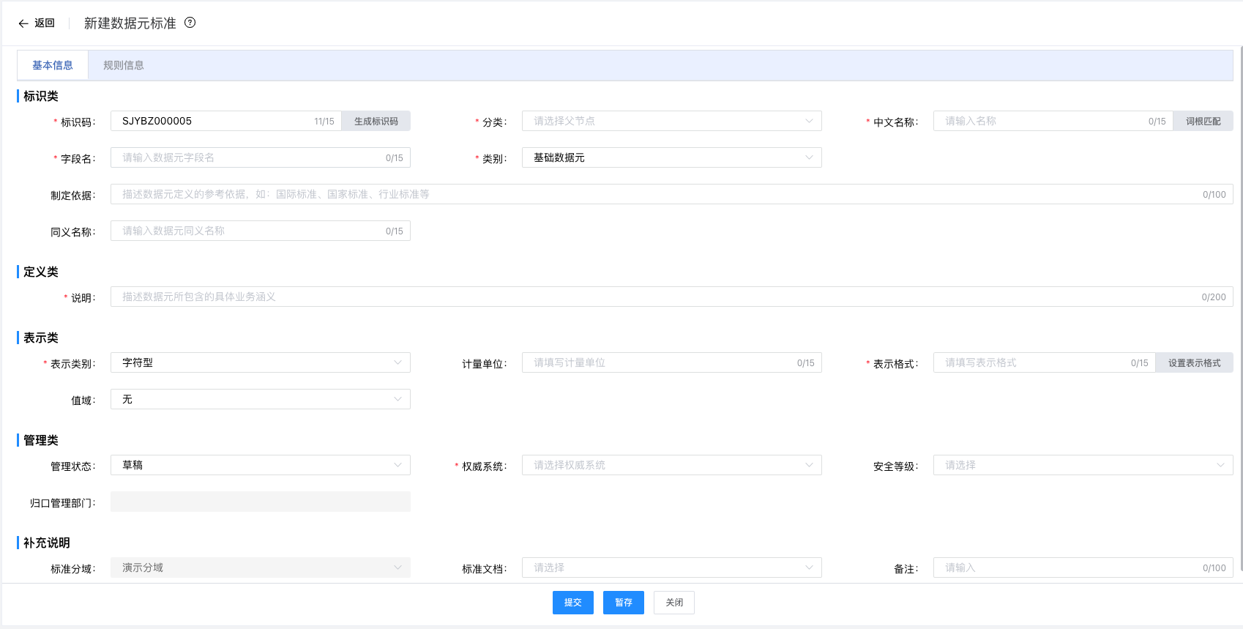Expand the 类别 dropdown

point(671,158)
